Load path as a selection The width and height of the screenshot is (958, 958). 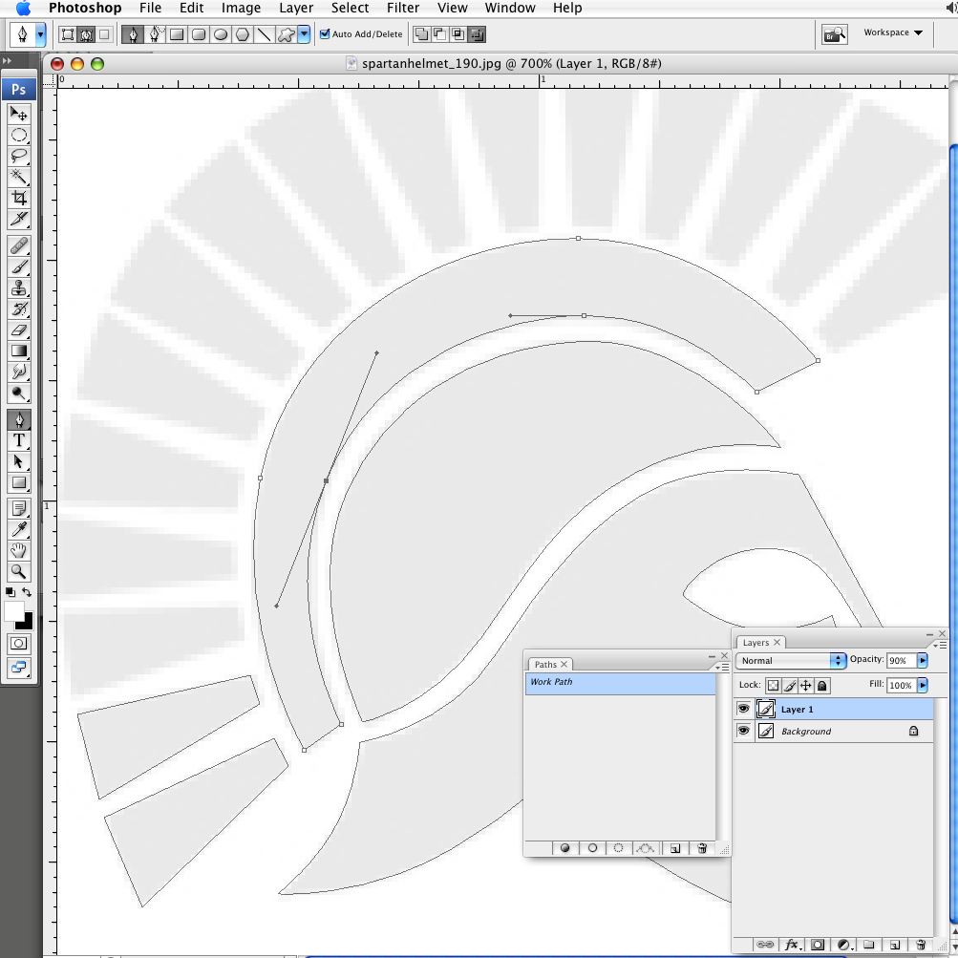click(x=619, y=848)
